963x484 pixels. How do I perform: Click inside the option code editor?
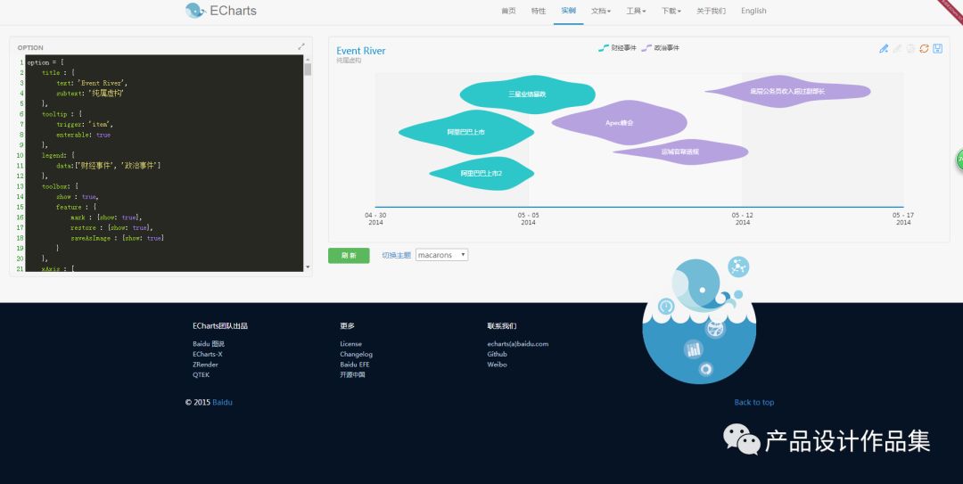(x=164, y=163)
